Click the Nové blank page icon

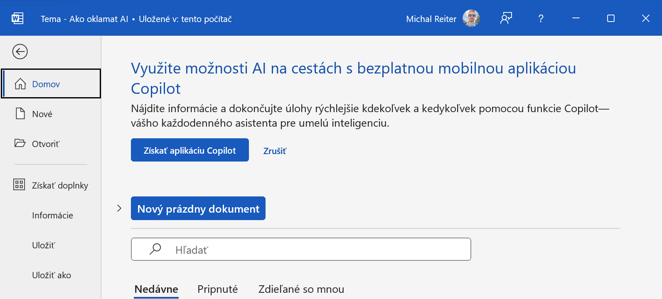pos(20,114)
